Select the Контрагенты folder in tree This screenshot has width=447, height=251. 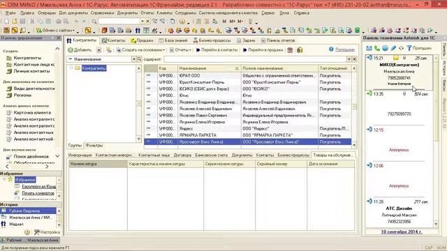94,68
